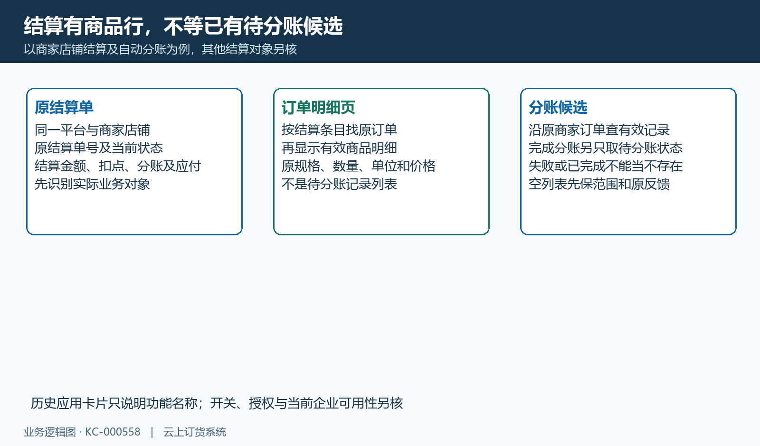Select line 结算金额、扣点、分账及应付
This screenshot has width=760, height=446.
pyautogui.click(x=118, y=166)
